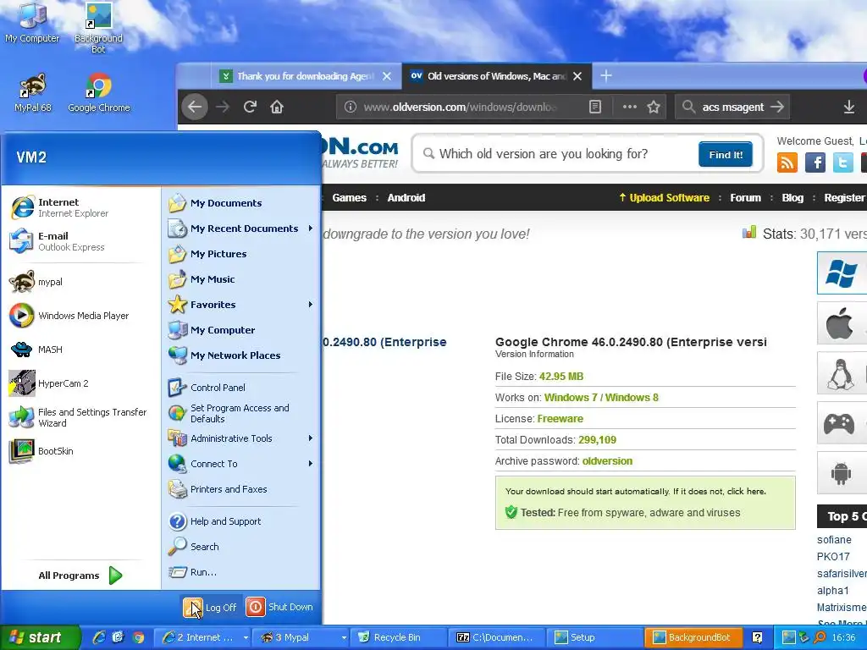The image size is (867, 650).
Task: Open the Run... dialog
Action: (x=241, y=572)
